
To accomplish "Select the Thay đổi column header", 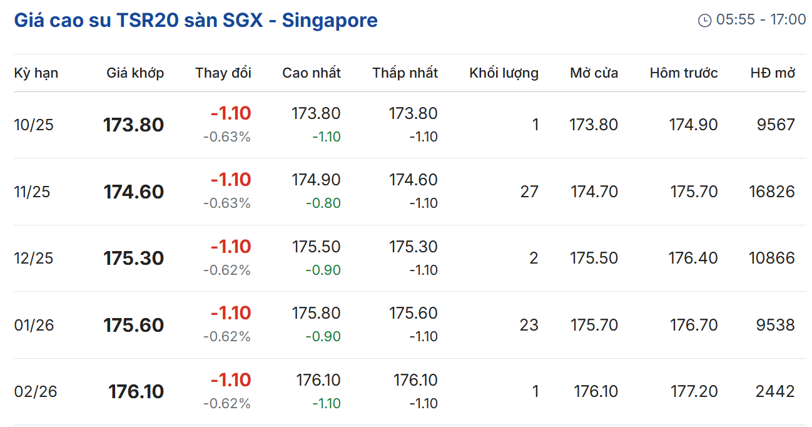I will (x=223, y=73).
